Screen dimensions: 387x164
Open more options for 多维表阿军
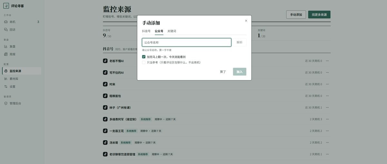tap(327, 119)
